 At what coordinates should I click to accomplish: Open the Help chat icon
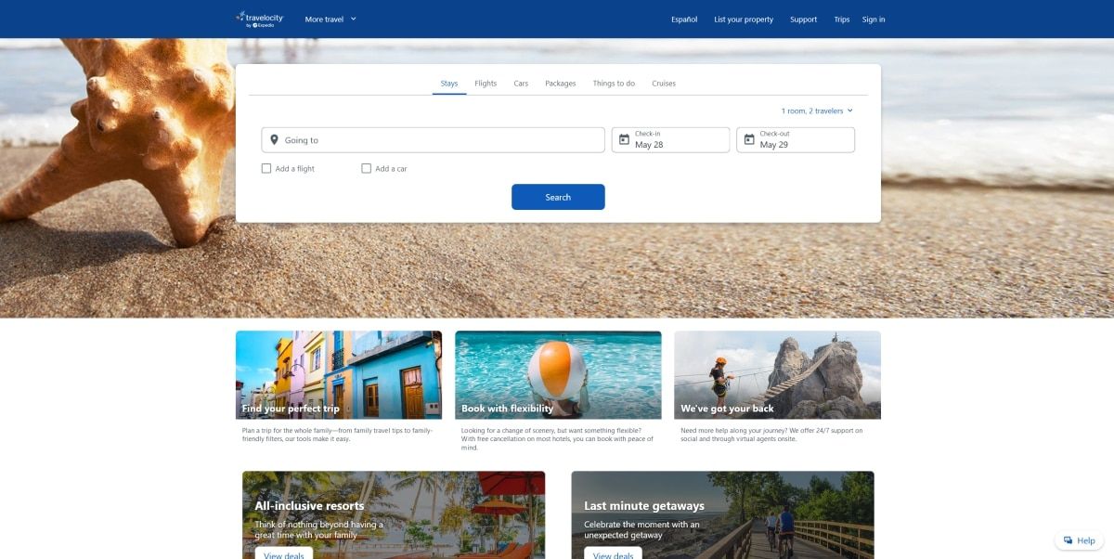(1069, 540)
